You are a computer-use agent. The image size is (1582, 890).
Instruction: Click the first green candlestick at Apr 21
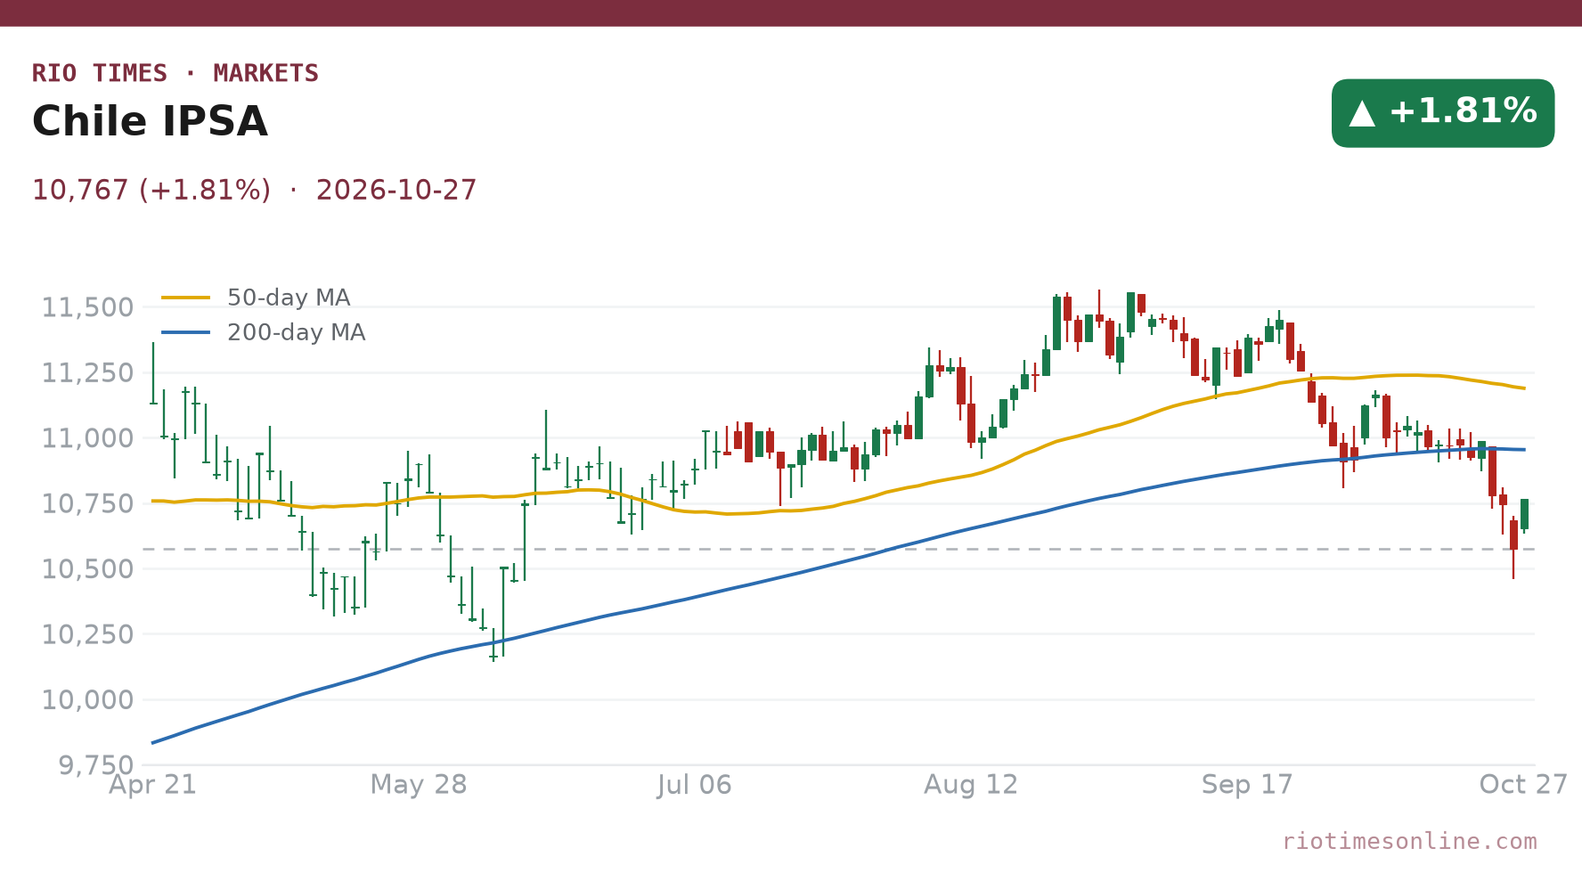point(153,374)
